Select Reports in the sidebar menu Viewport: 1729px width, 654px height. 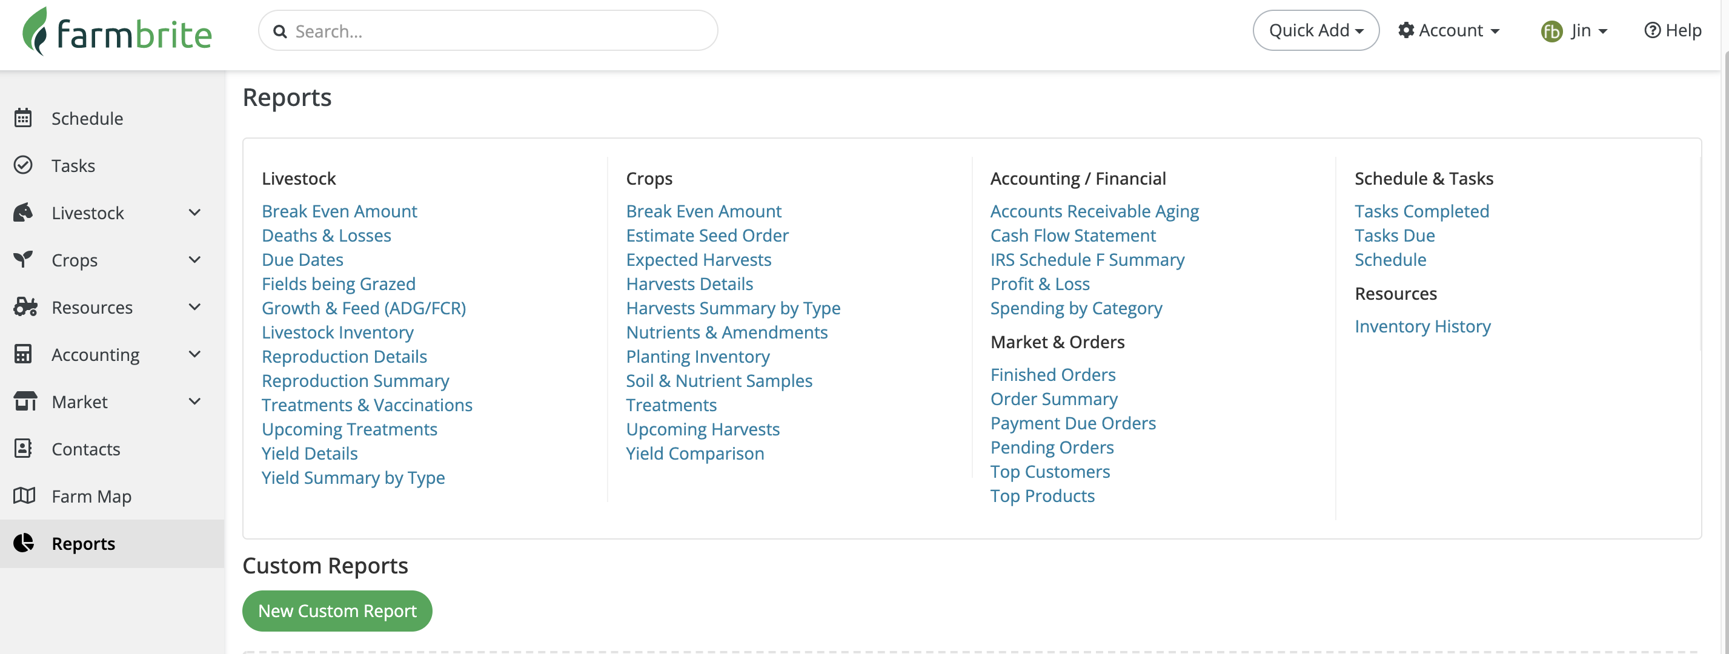[x=83, y=543]
